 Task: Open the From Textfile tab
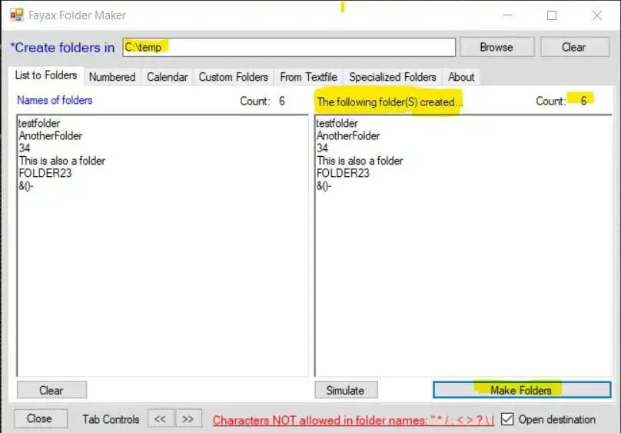click(308, 77)
